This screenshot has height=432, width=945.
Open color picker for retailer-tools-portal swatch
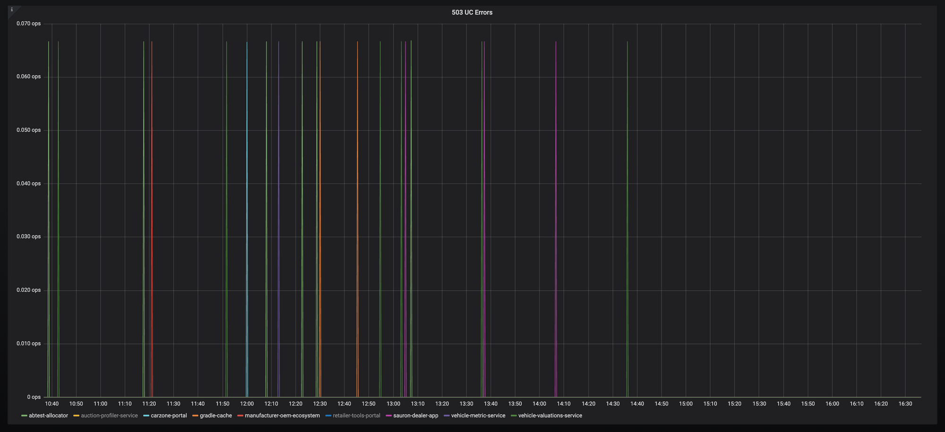328,415
